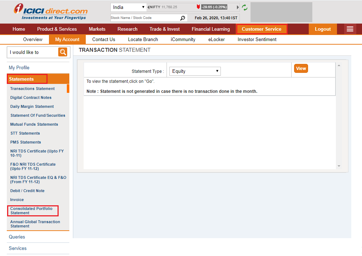
Task: Open Statement Of Fund/Securities link
Action: (x=38, y=115)
